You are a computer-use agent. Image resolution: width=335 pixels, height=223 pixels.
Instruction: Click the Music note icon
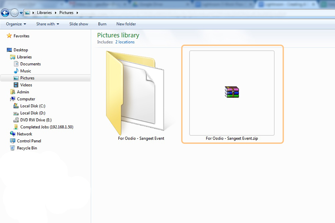[16, 71]
